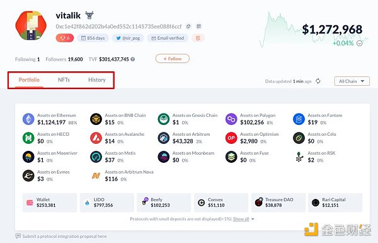Select the Optimism chain icon
Viewport: 378px width, 243px height.
231,138
